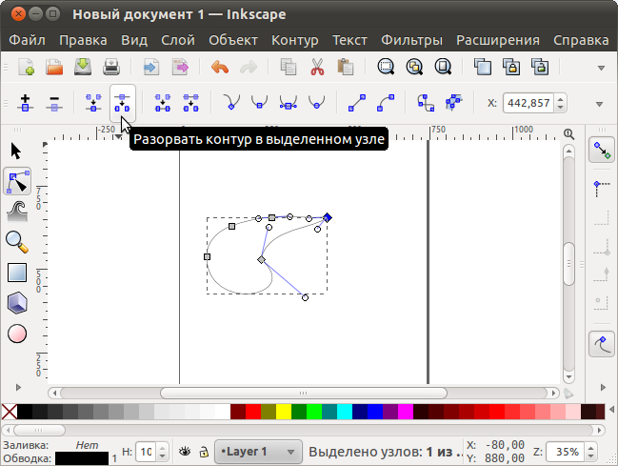Toggle Layer 1 visibility eye icon
Viewport: 618px width, 466px height.
tap(185, 451)
